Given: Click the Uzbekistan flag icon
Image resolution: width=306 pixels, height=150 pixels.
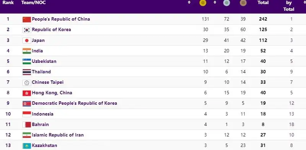Looking at the screenshot, I should pos(27,61).
